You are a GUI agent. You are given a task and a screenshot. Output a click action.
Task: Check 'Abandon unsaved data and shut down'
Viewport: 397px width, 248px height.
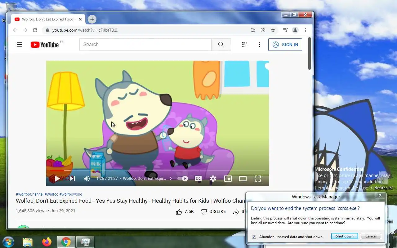254,237
